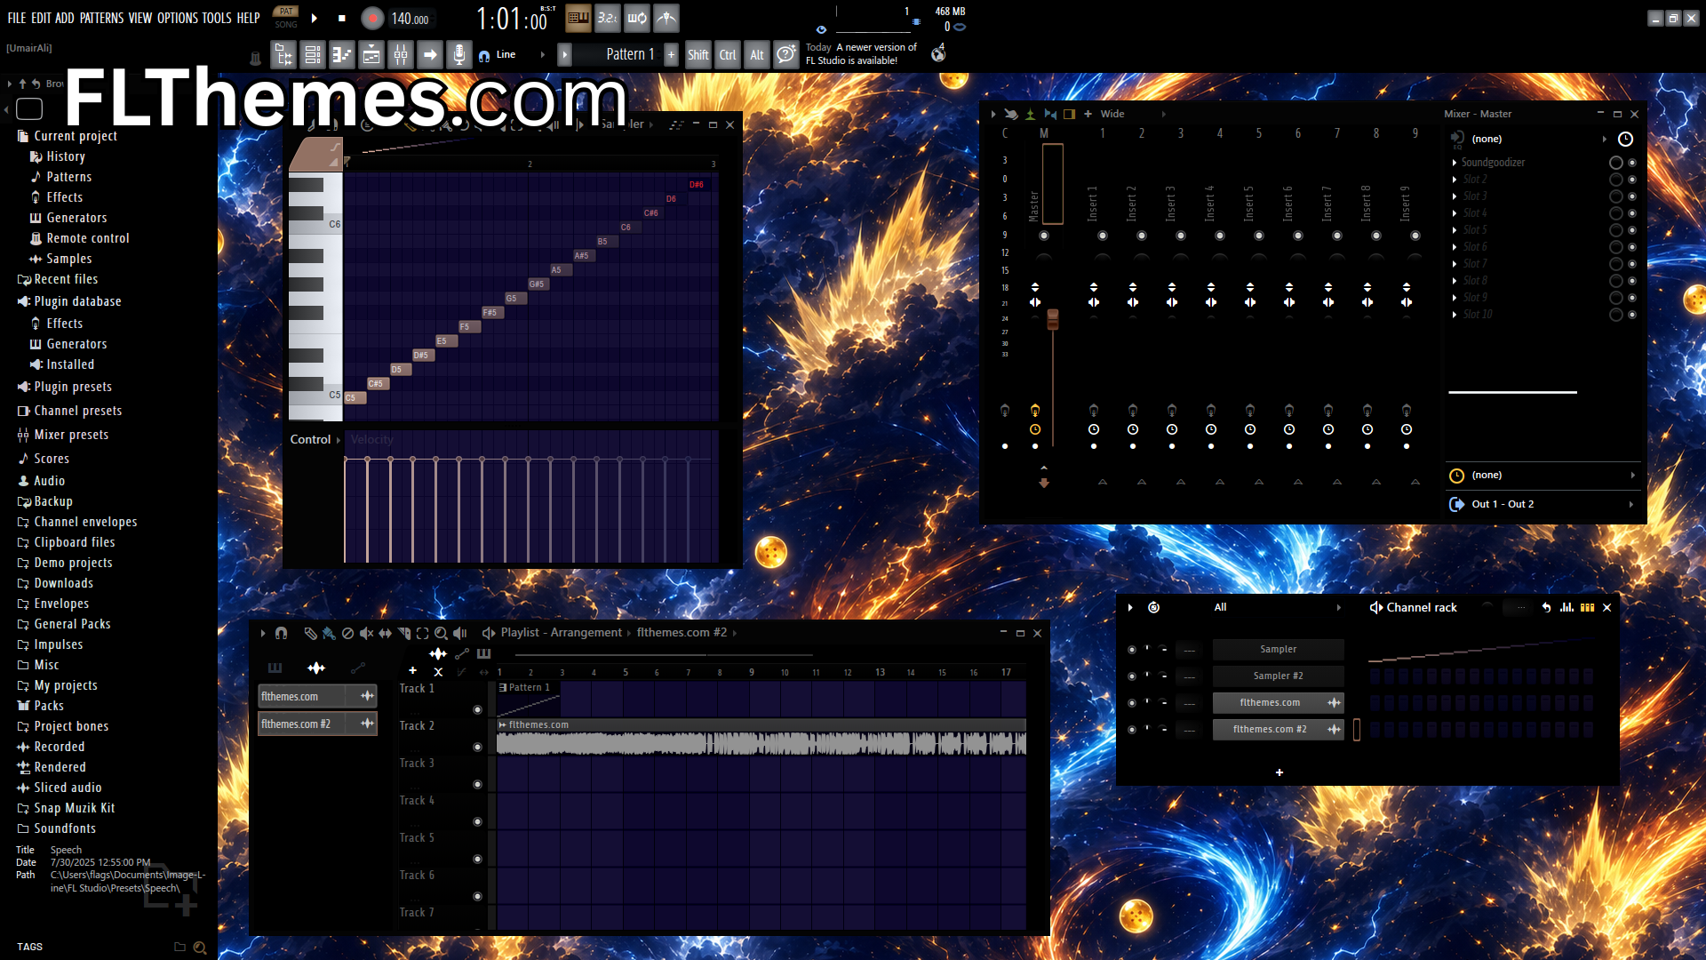Toggle the magnet snap icon in Playlist
The image size is (1706, 960).
[x=281, y=633]
